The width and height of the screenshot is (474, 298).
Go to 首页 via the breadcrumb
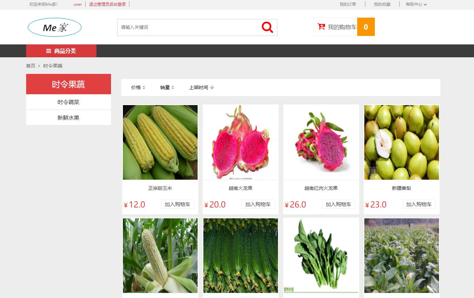click(x=31, y=65)
